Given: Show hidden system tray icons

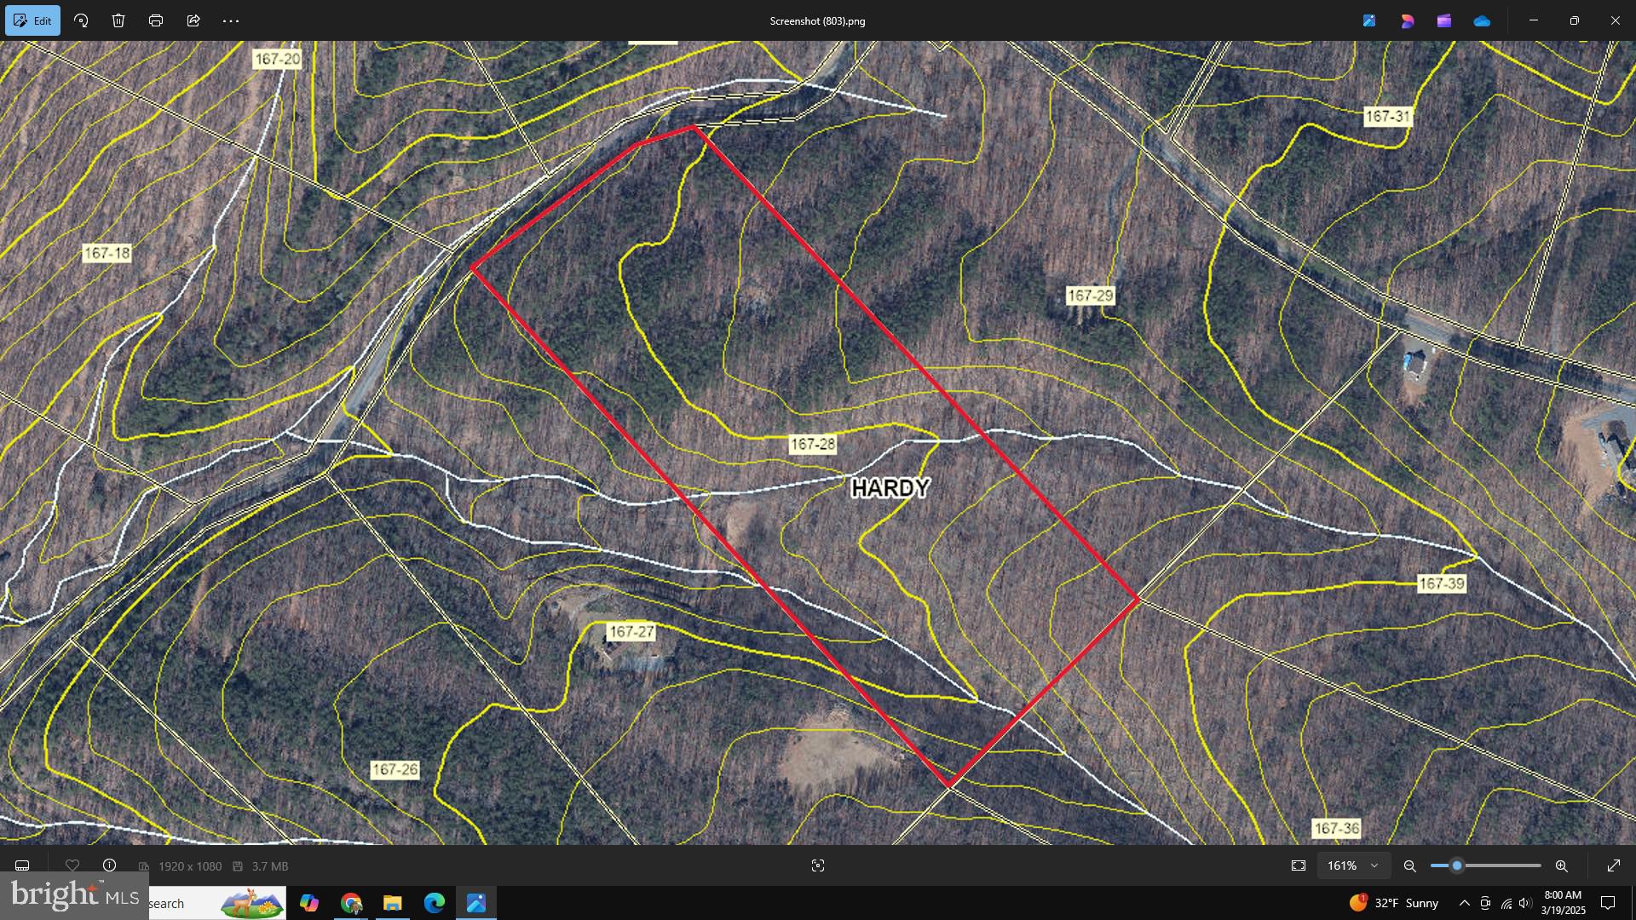Looking at the screenshot, I should click(1464, 903).
